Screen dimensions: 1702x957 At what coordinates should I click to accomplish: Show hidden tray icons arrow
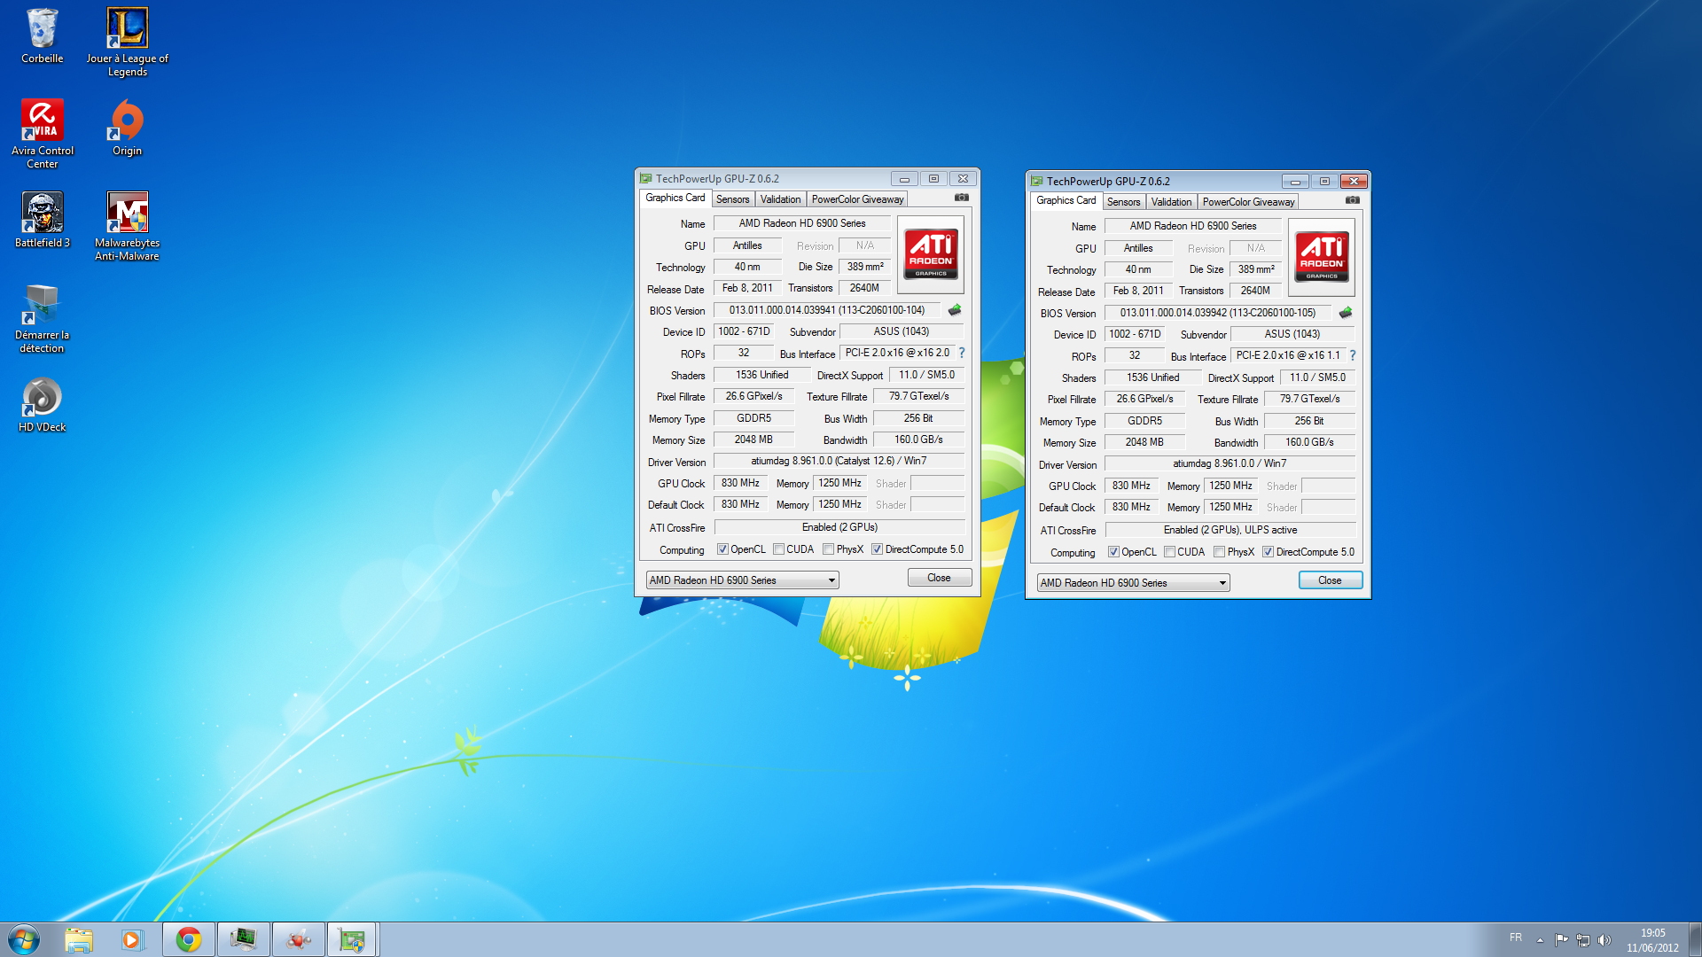pyautogui.click(x=1540, y=940)
